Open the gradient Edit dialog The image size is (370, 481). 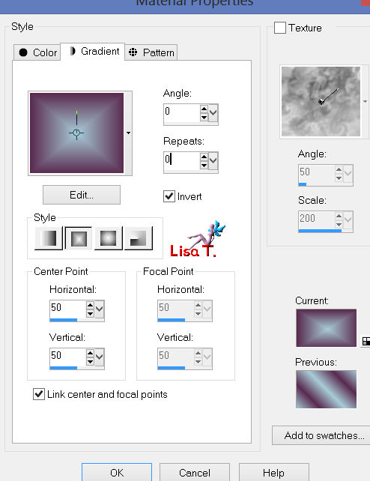[x=82, y=195]
